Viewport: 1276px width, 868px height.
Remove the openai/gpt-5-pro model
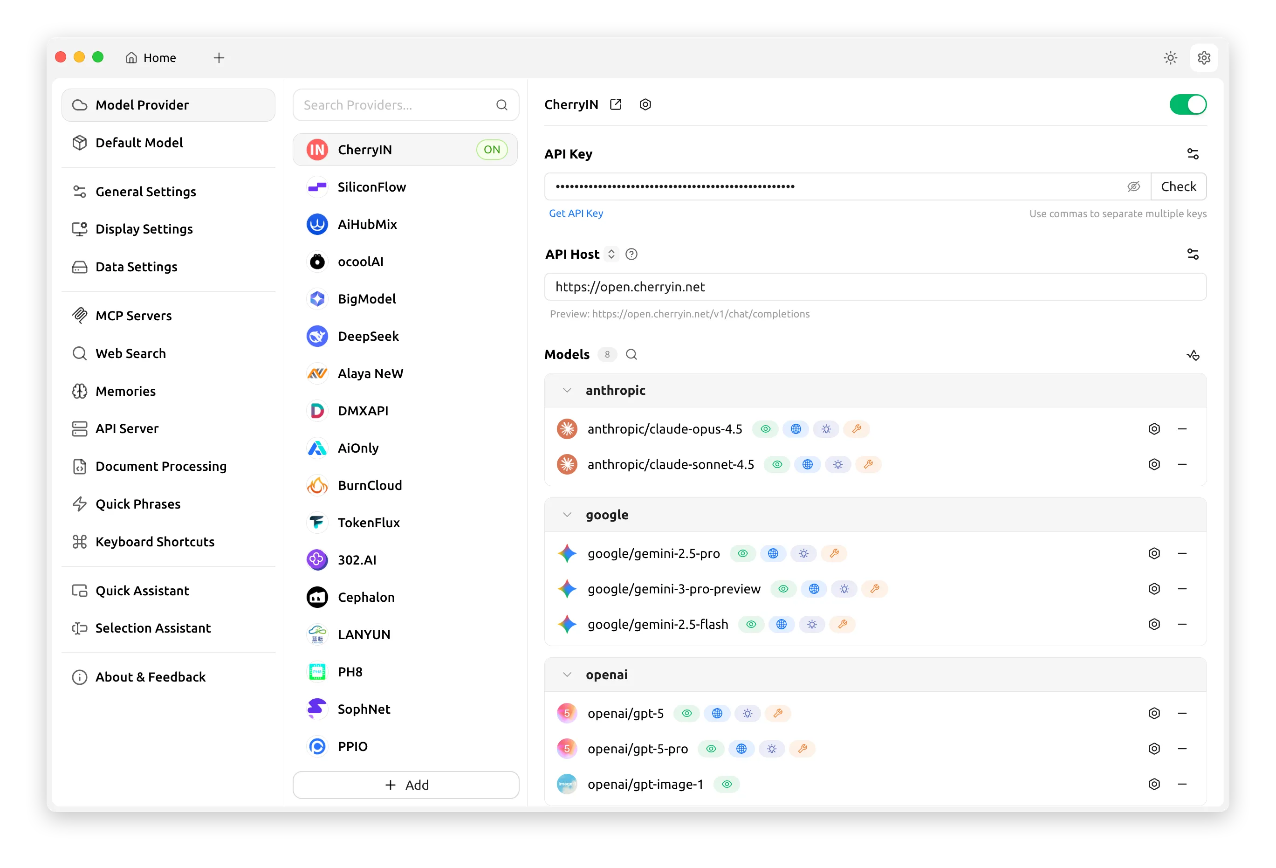tap(1182, 749)
